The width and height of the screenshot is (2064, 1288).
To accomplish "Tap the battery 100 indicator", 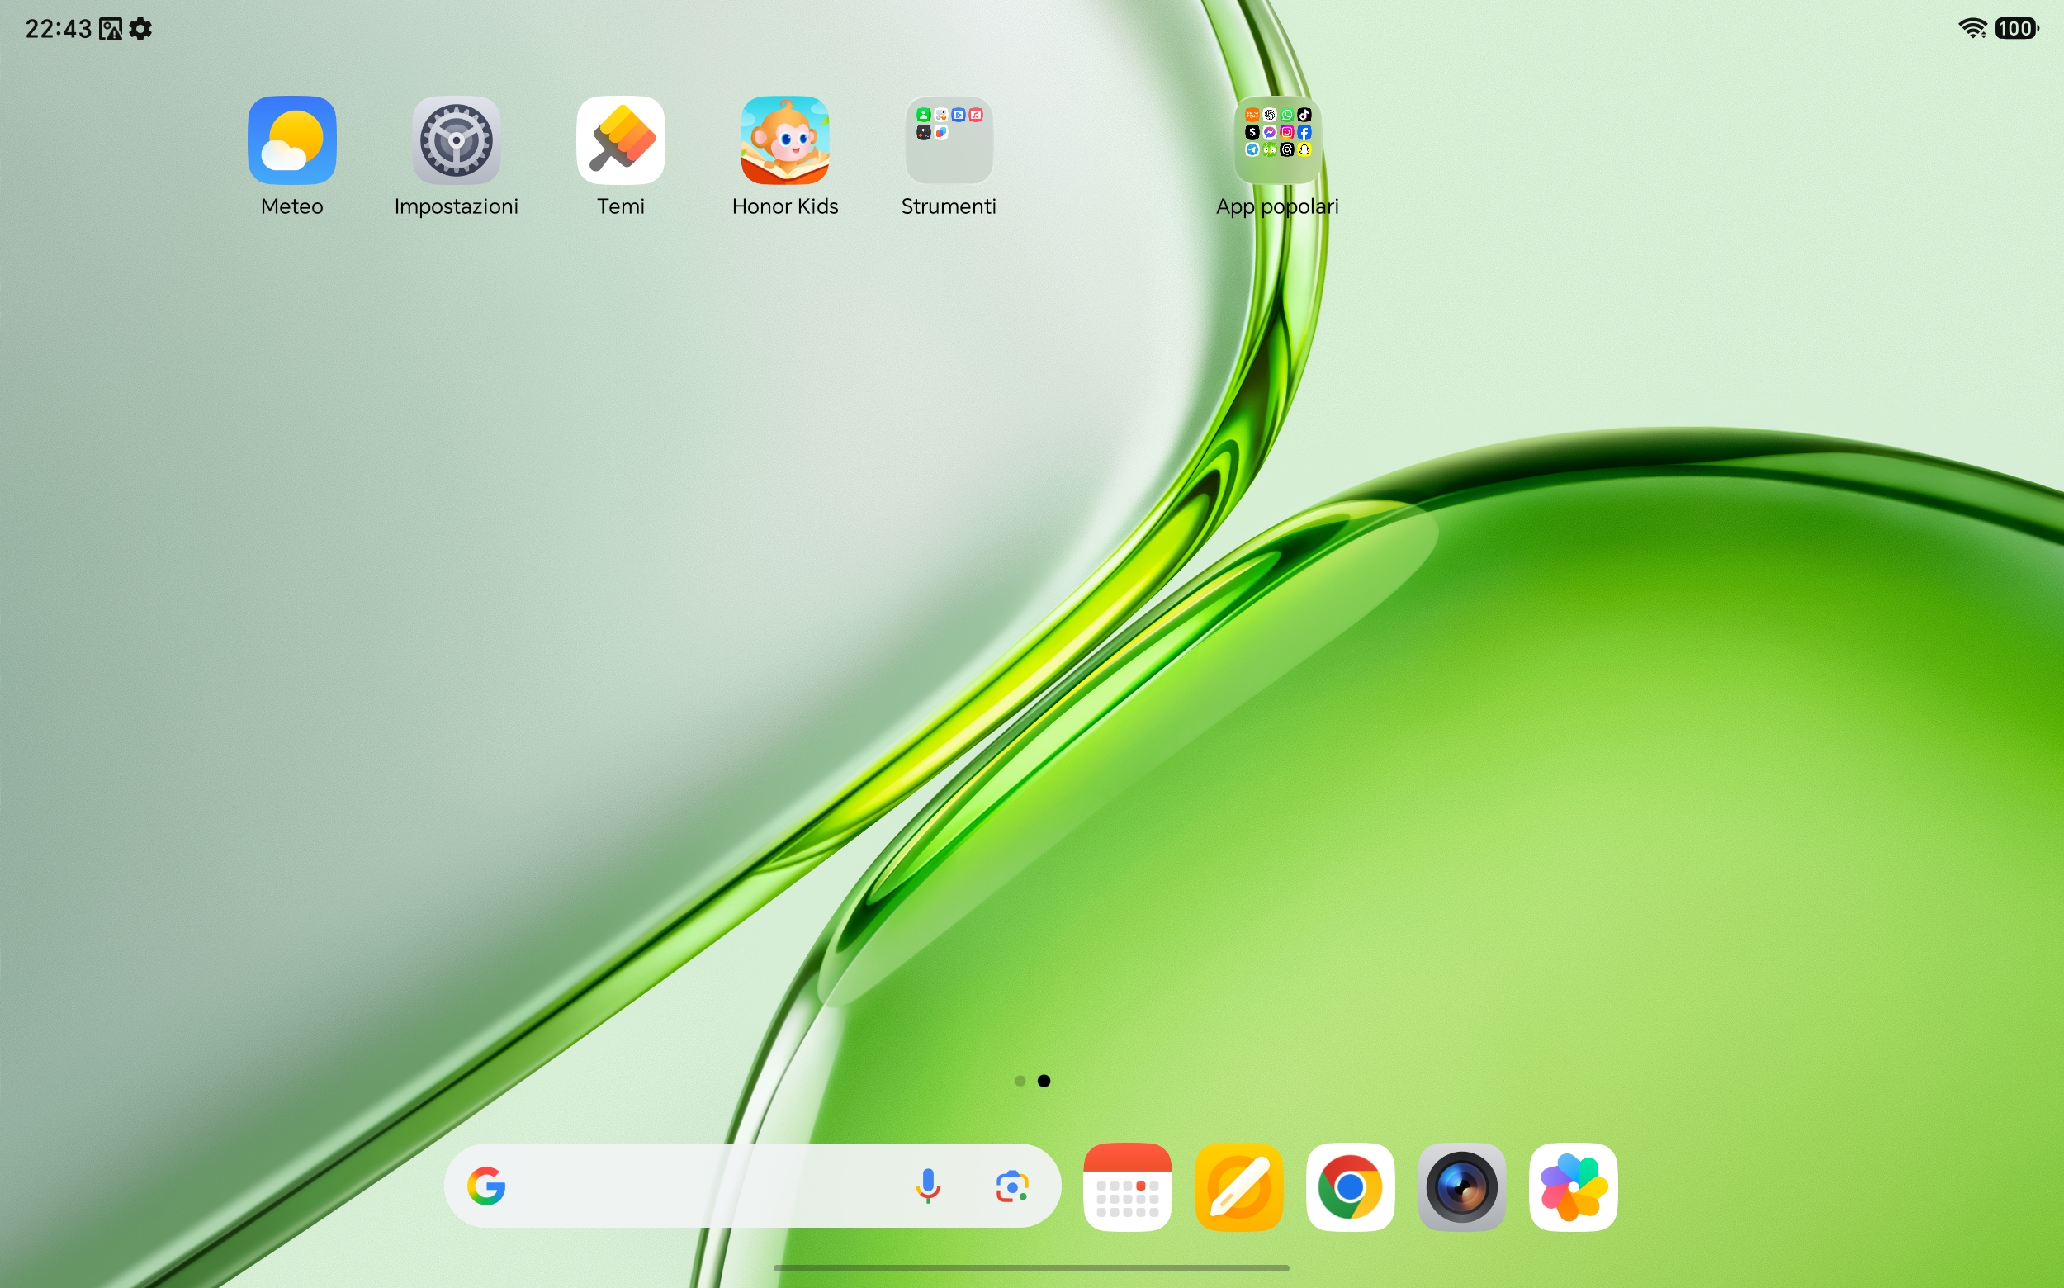I will pyautogui.click(x=2016, y=28).
